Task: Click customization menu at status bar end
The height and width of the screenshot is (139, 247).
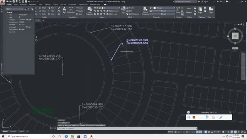Action: point(245,132)
